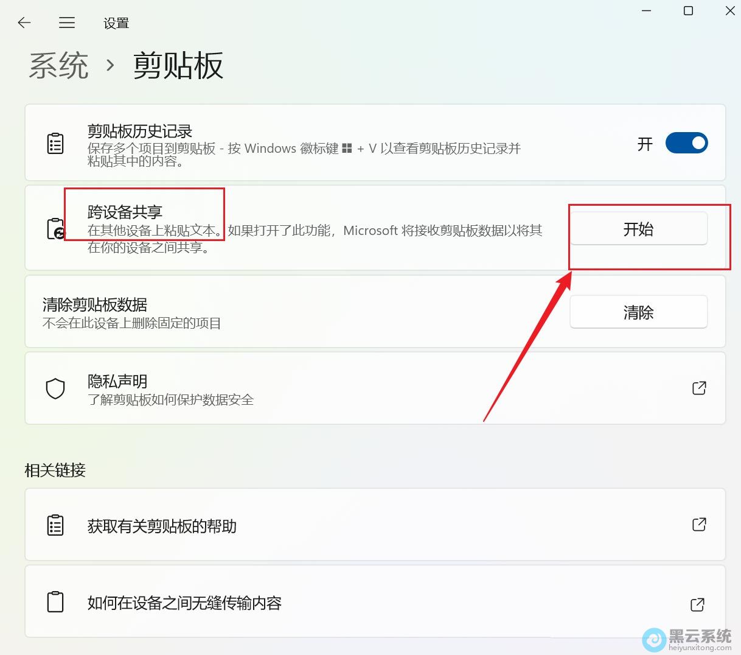Click the back arrow at top left
The width and height of the screenshot is (741, 655).
(x=24, y=23)
